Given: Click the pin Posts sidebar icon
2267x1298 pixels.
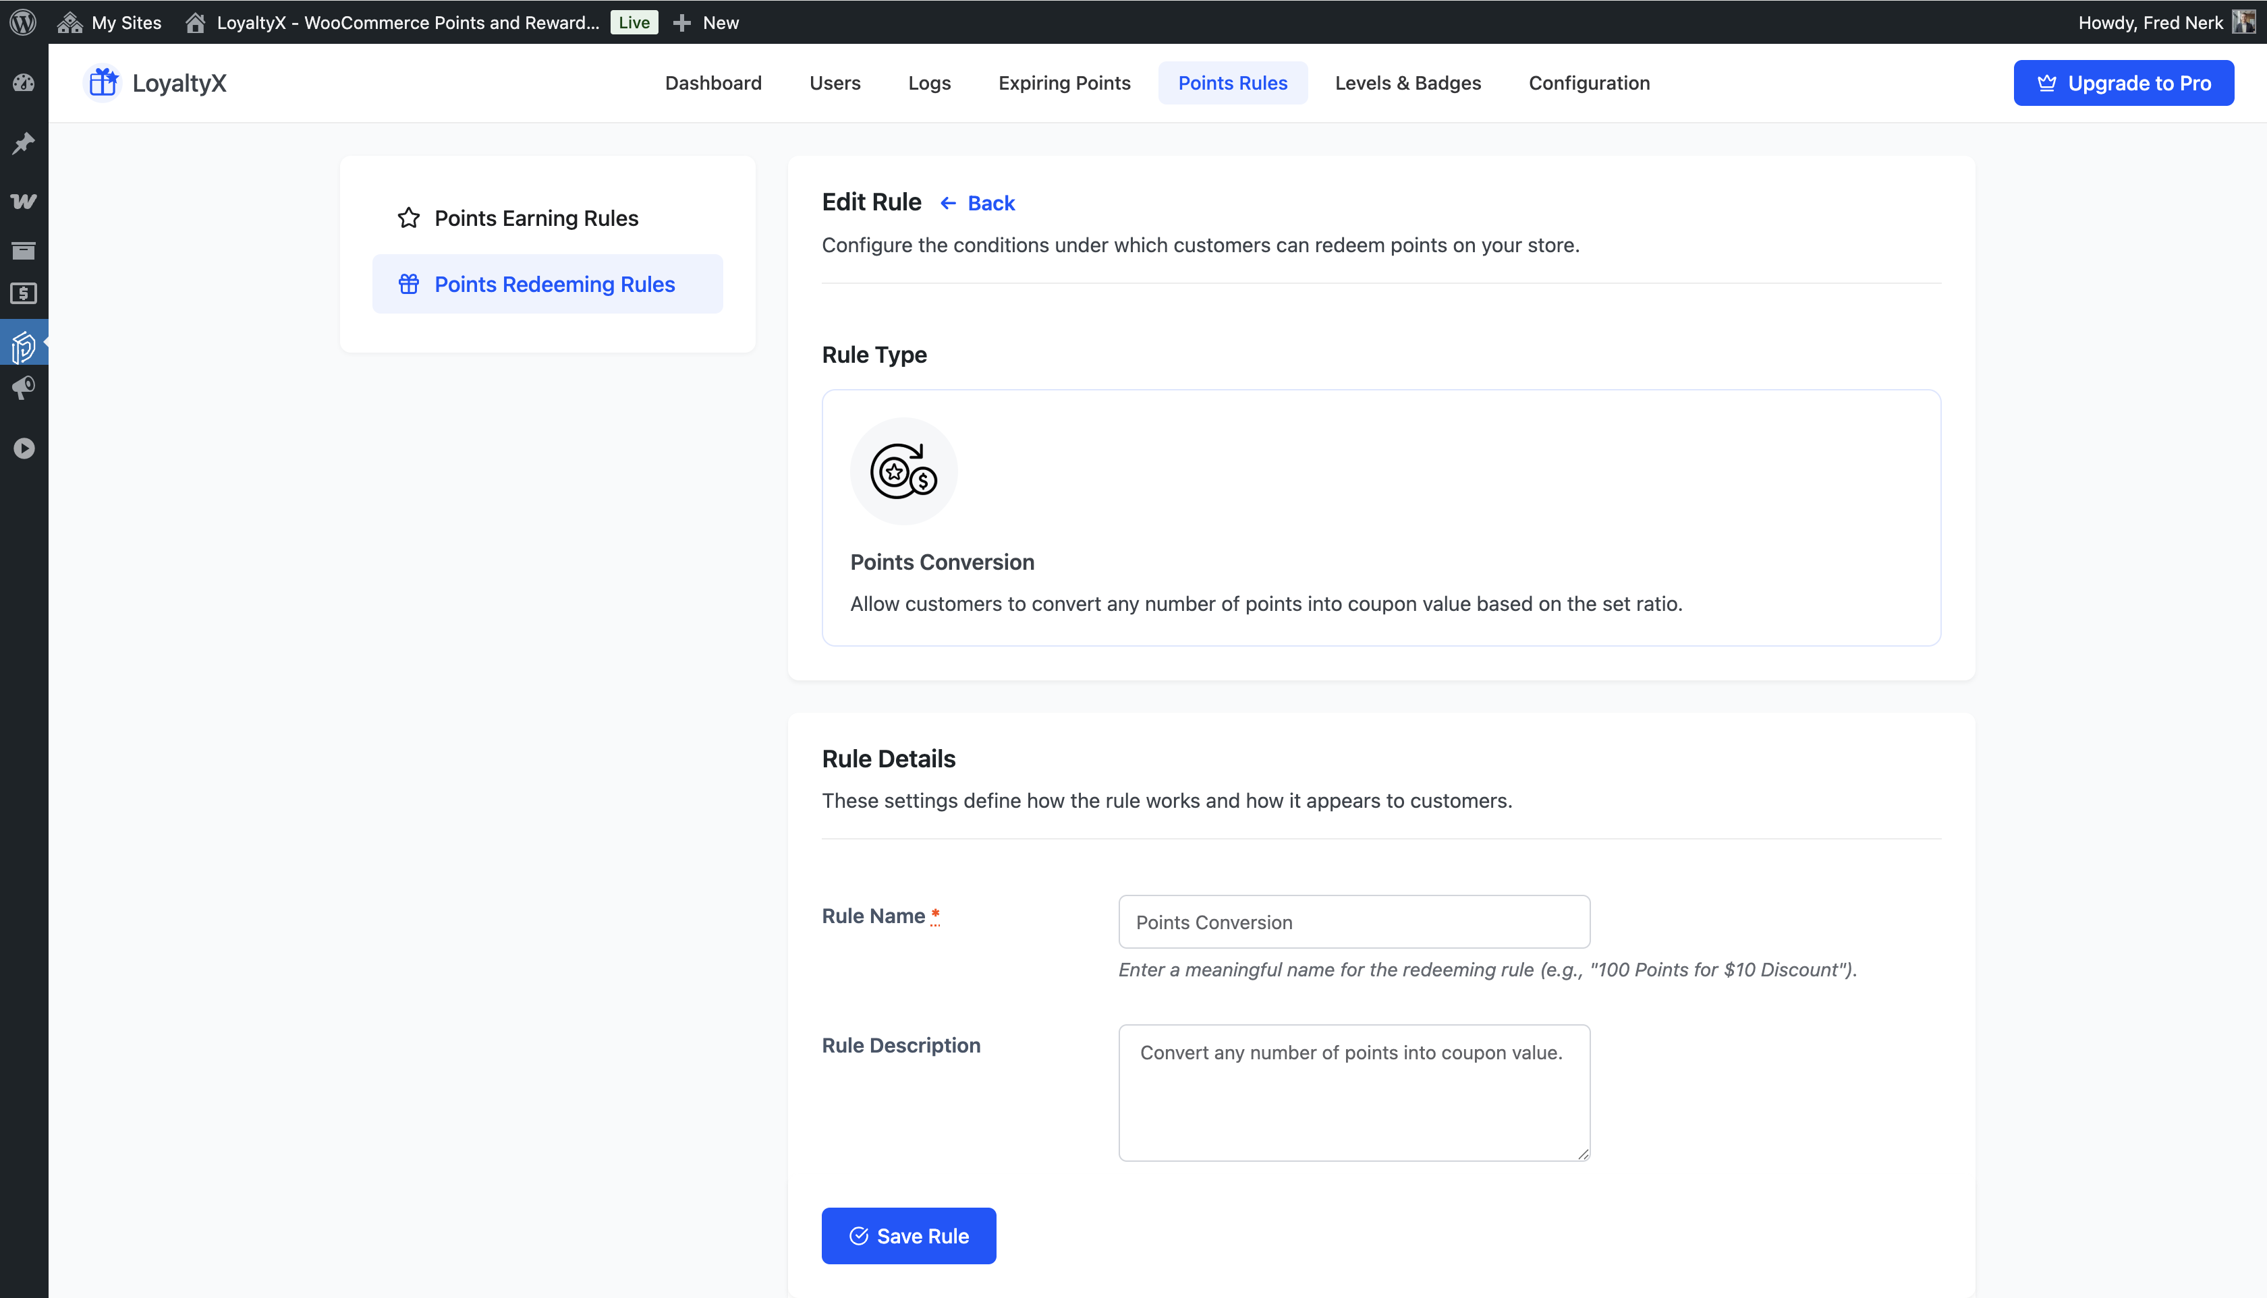Looking at the screenshot, I should (24, 143).
